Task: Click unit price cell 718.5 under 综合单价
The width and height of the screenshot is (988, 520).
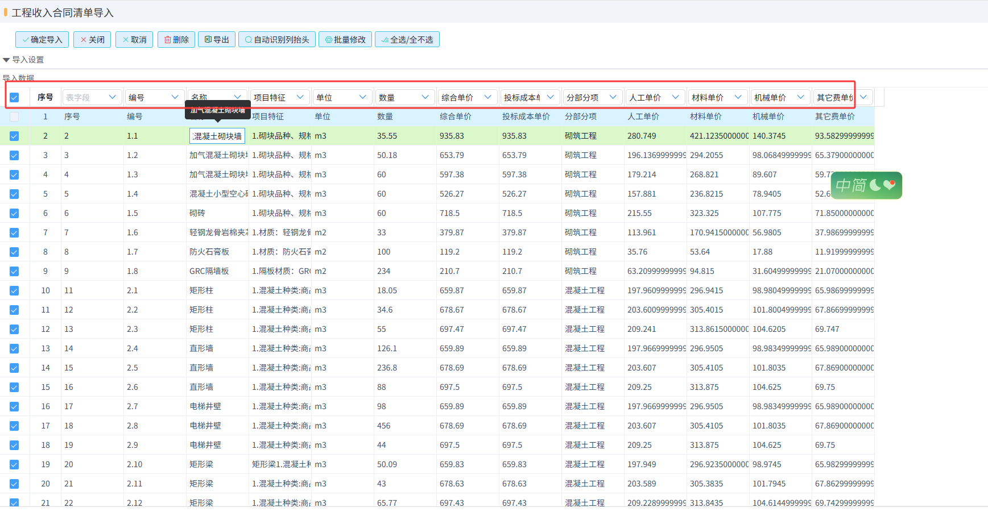Action: coord(468,213)
